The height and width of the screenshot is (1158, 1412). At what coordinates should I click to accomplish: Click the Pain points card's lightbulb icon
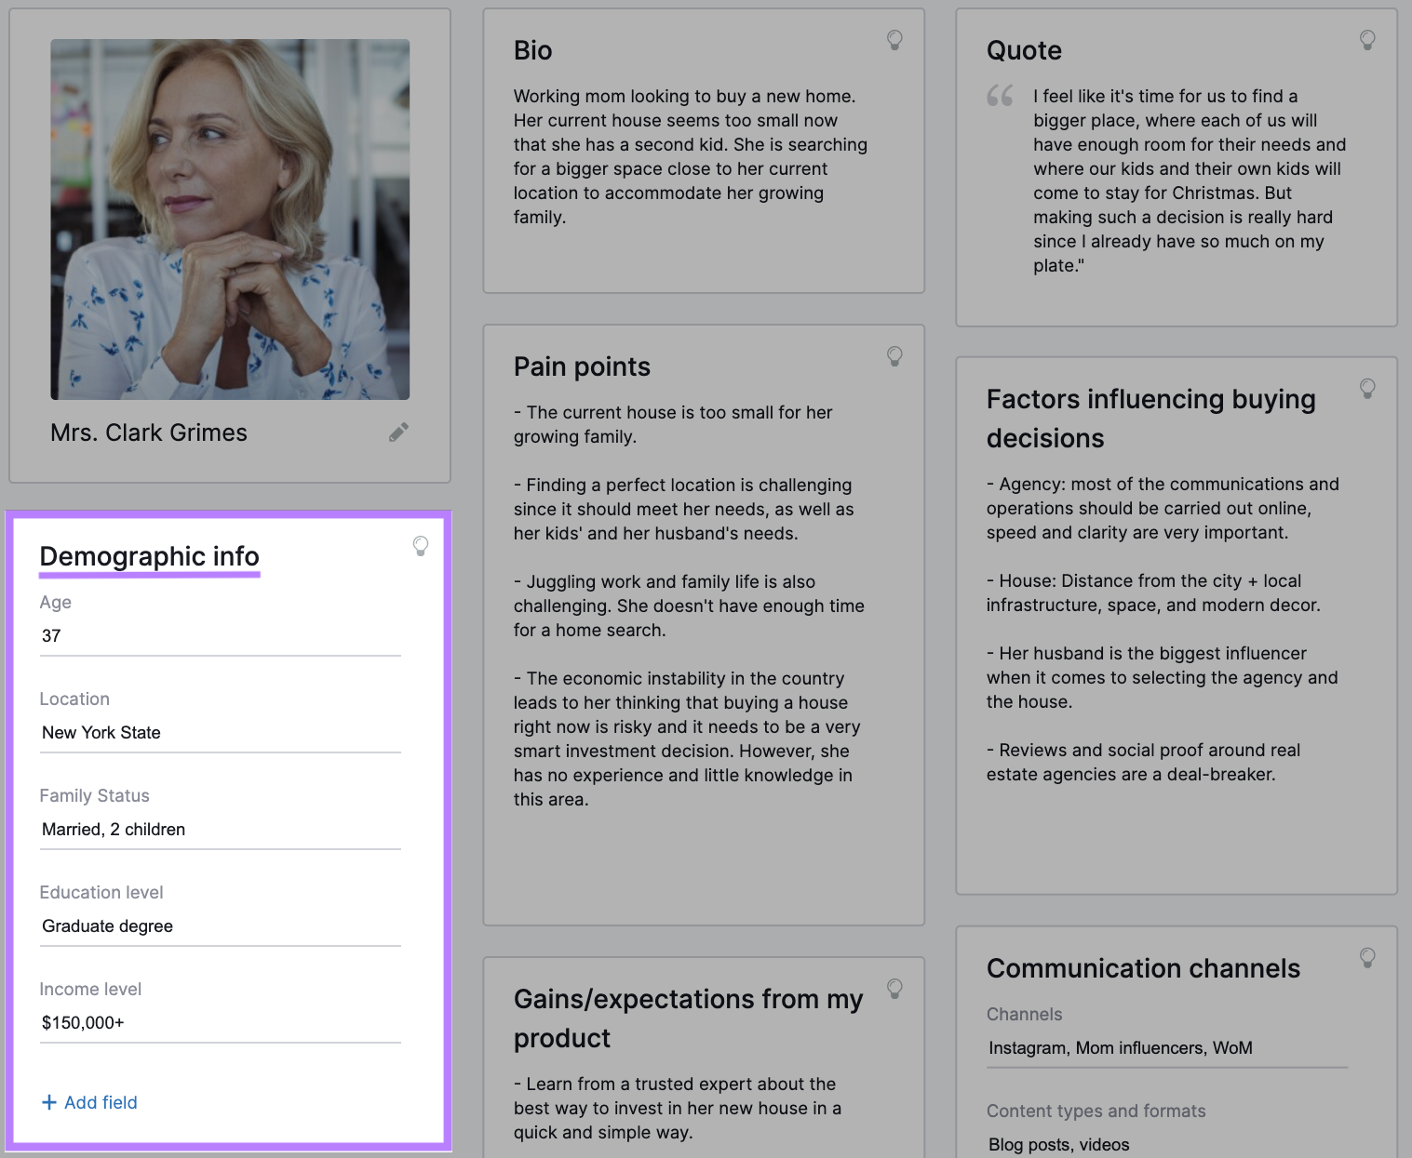click(x=894, y=356)
